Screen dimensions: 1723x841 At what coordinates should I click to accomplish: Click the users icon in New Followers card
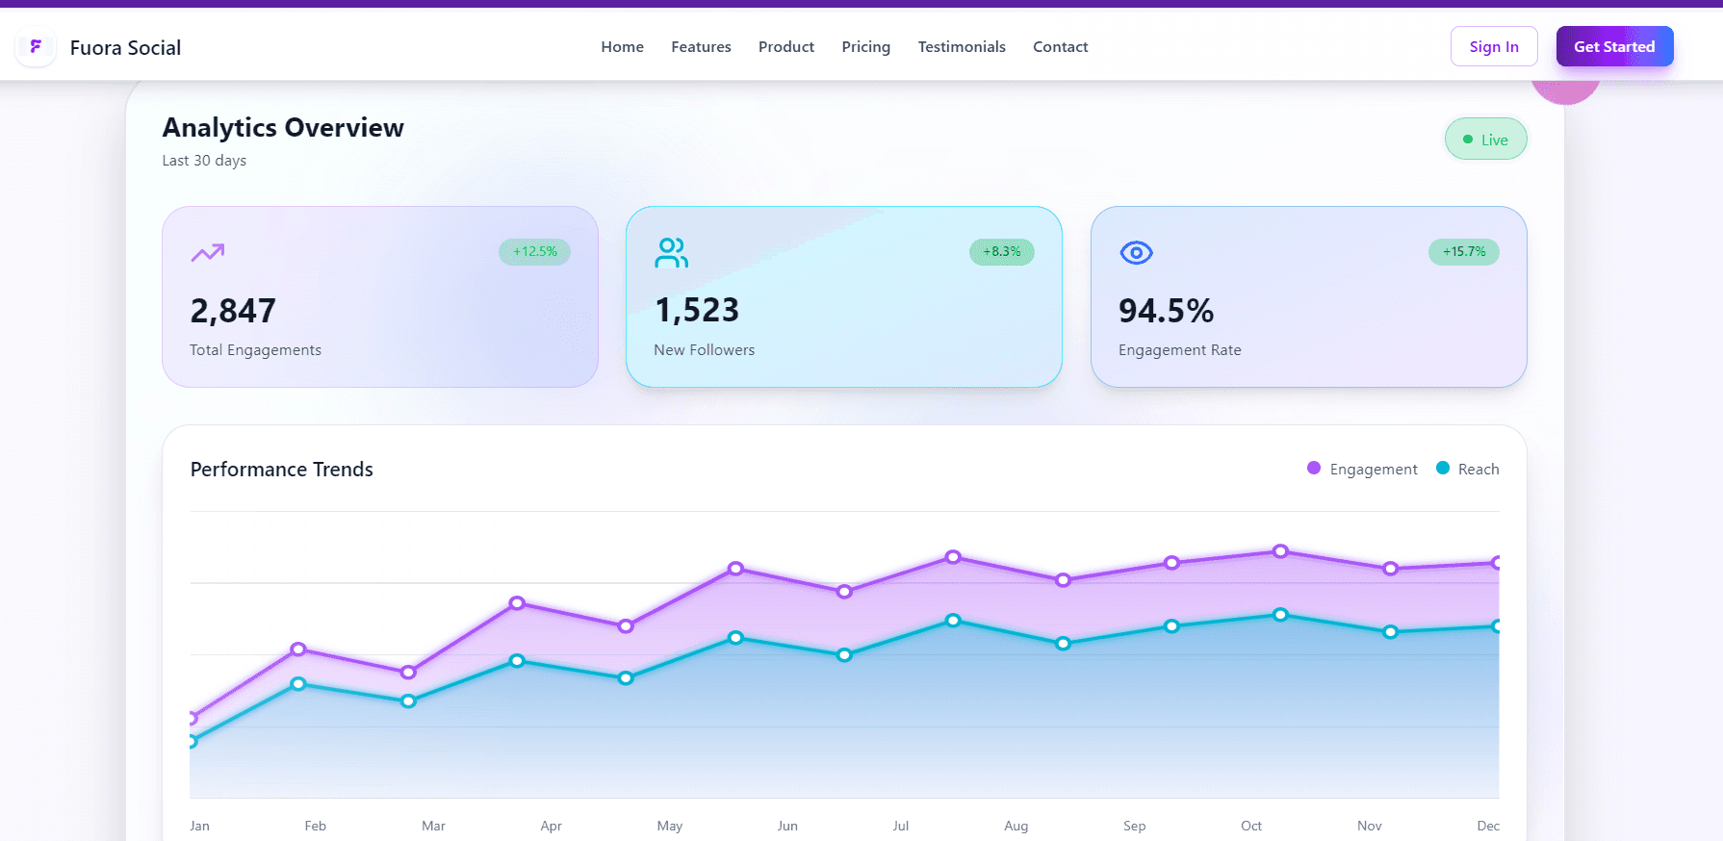(x=671, y=252)
